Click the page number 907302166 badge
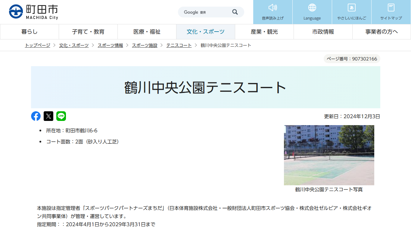This screenshot has width=411, height=231. click(x=352, y=59)
